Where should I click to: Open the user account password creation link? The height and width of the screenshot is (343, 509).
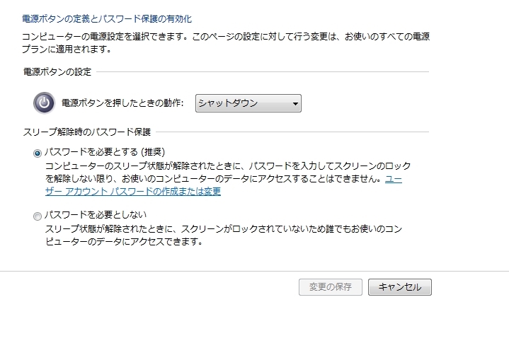132,192
